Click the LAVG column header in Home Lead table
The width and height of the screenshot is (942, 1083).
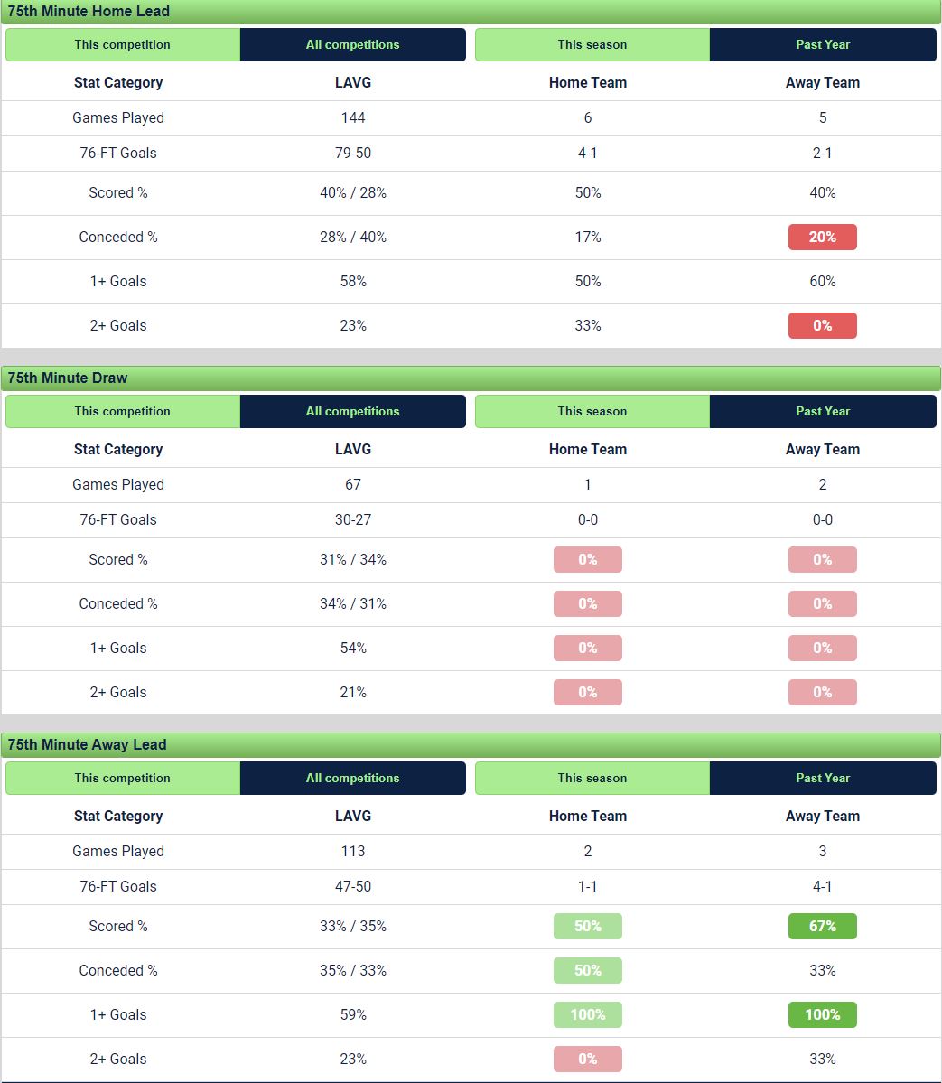(x=353, y=82)
